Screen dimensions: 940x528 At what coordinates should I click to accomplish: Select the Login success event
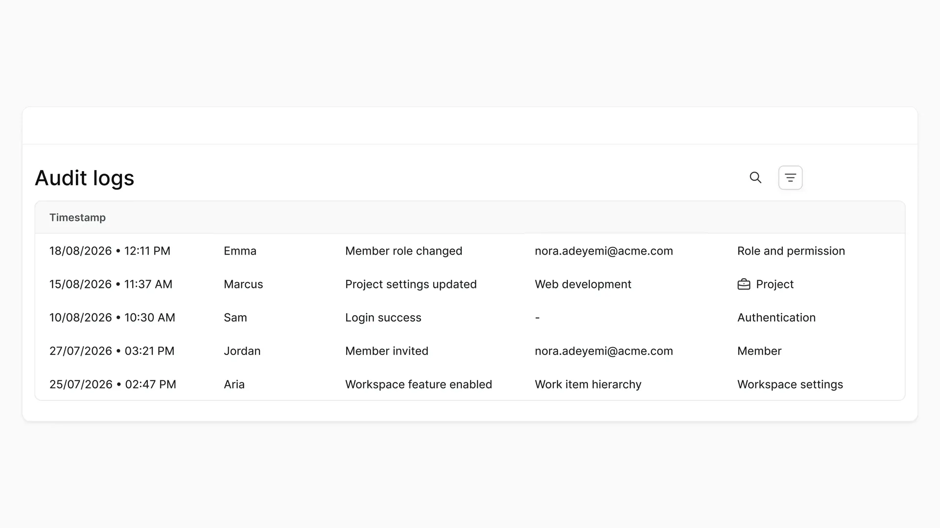click(x=383, y=317)
